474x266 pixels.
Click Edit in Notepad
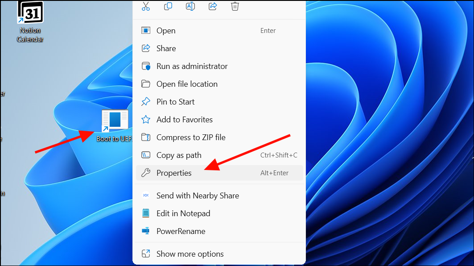click(183, 213)
